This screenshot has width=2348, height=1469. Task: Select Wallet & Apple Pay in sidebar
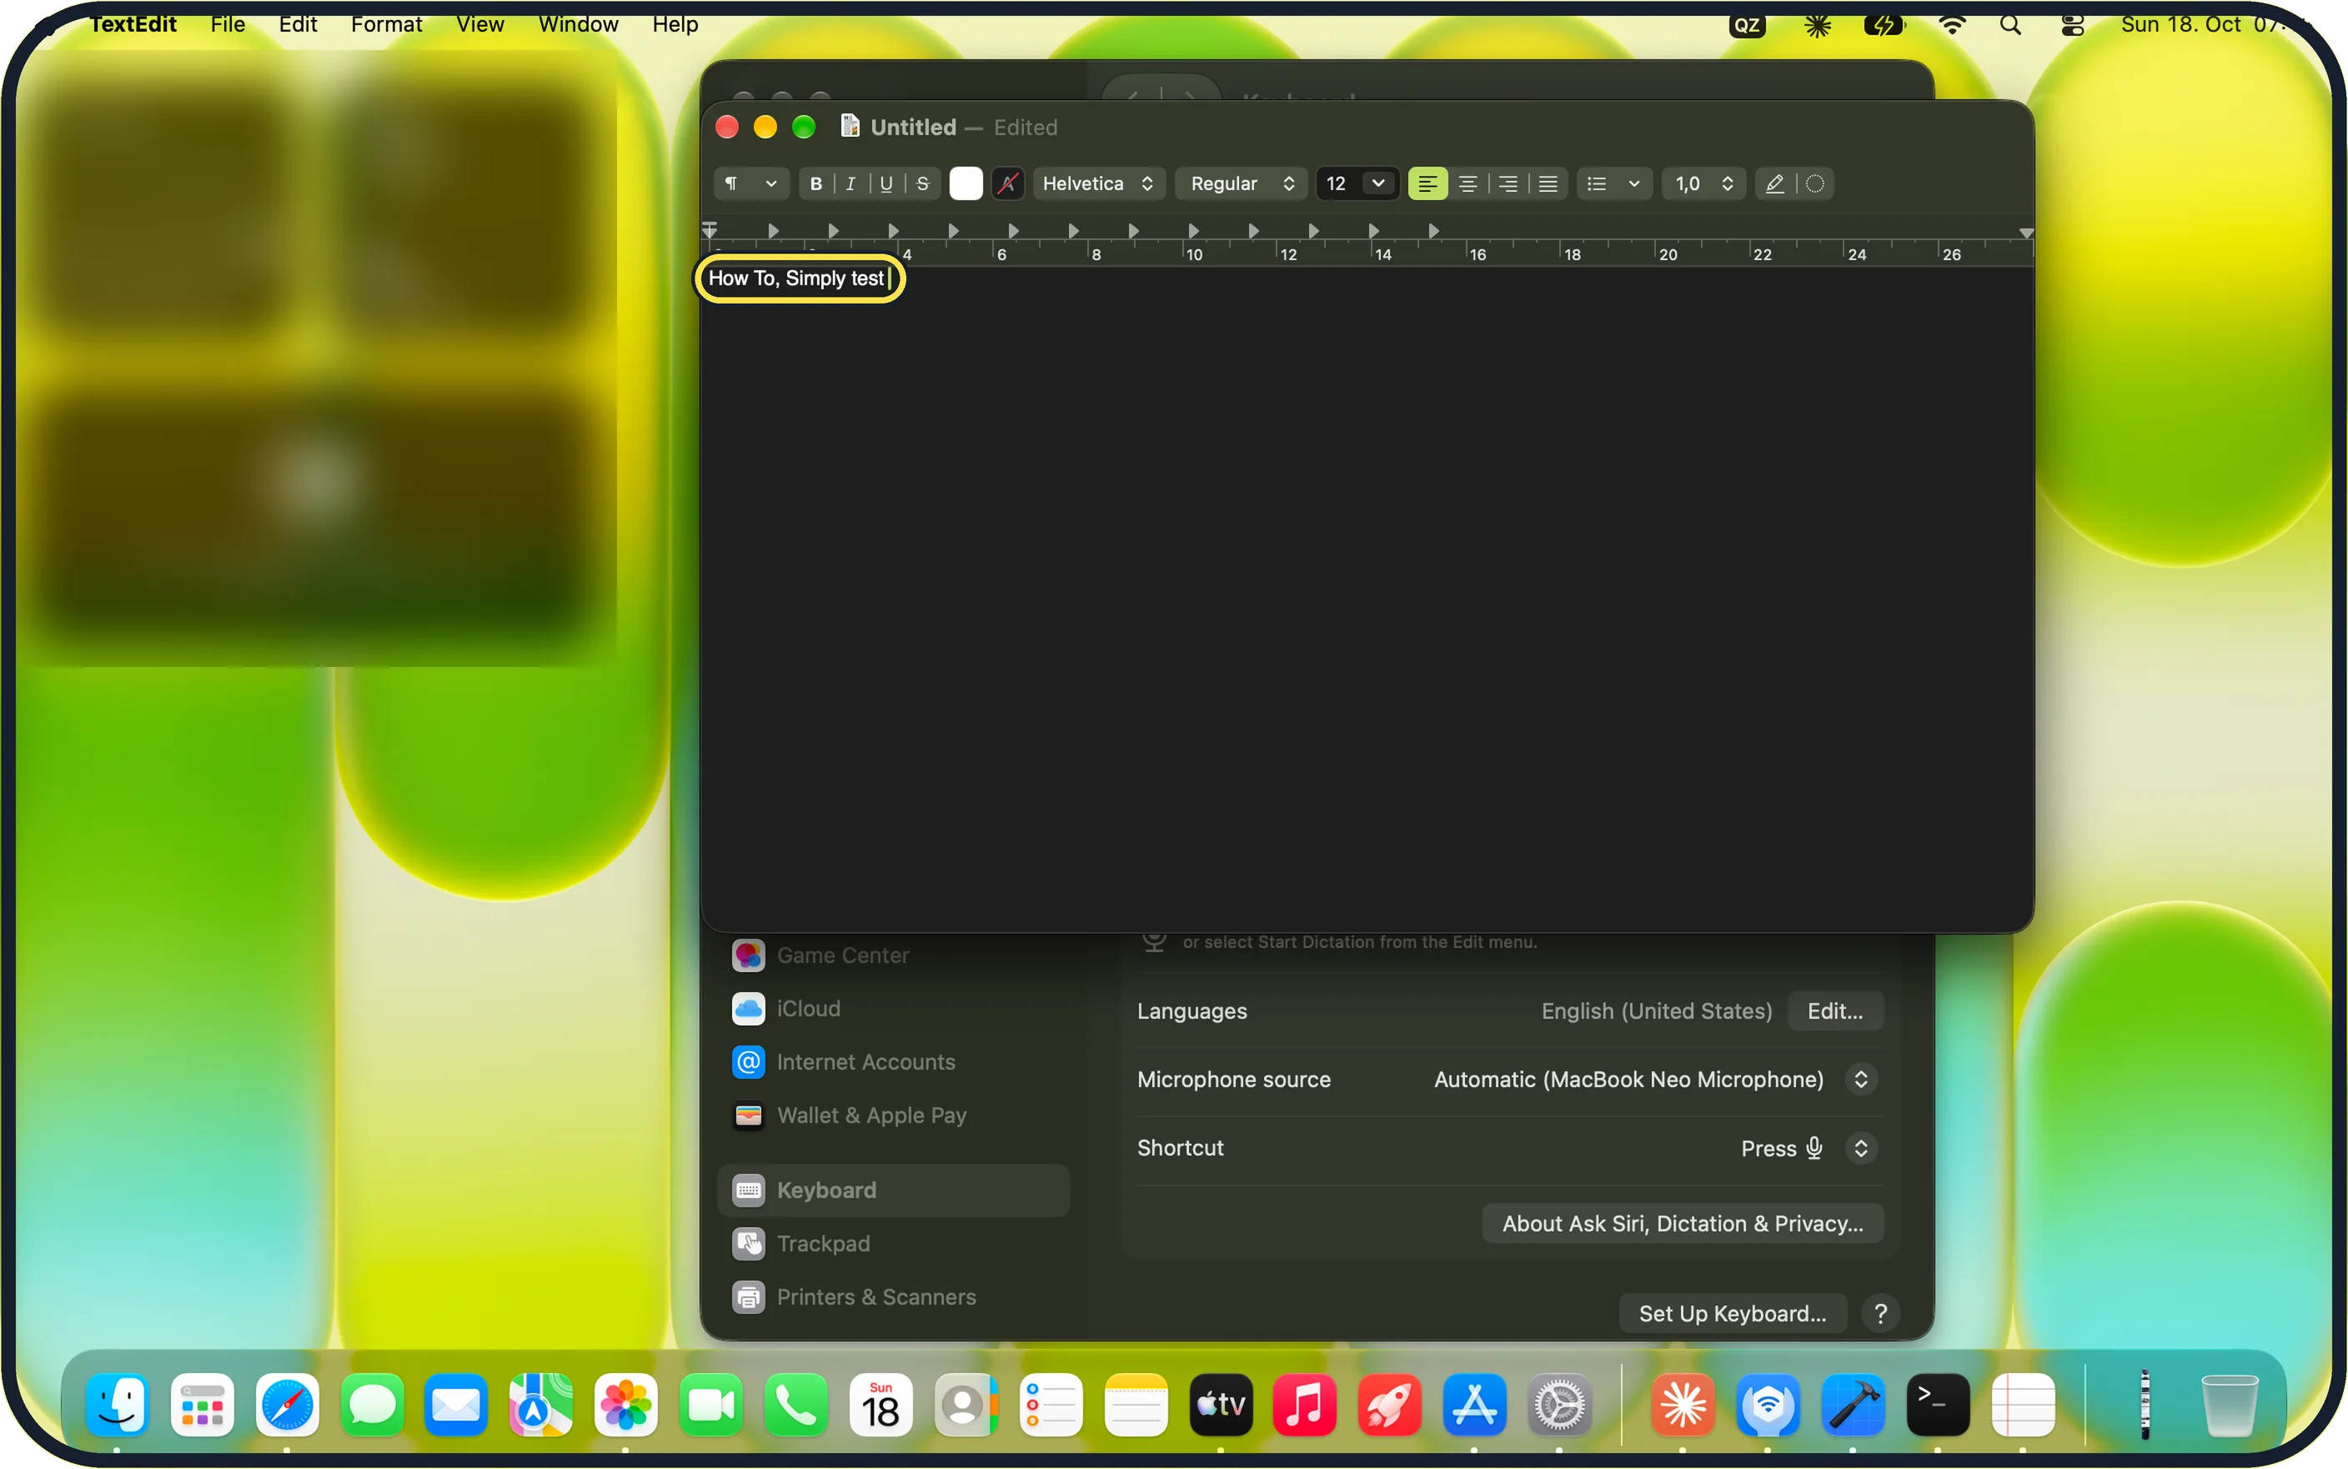(x=893, y=1116)
